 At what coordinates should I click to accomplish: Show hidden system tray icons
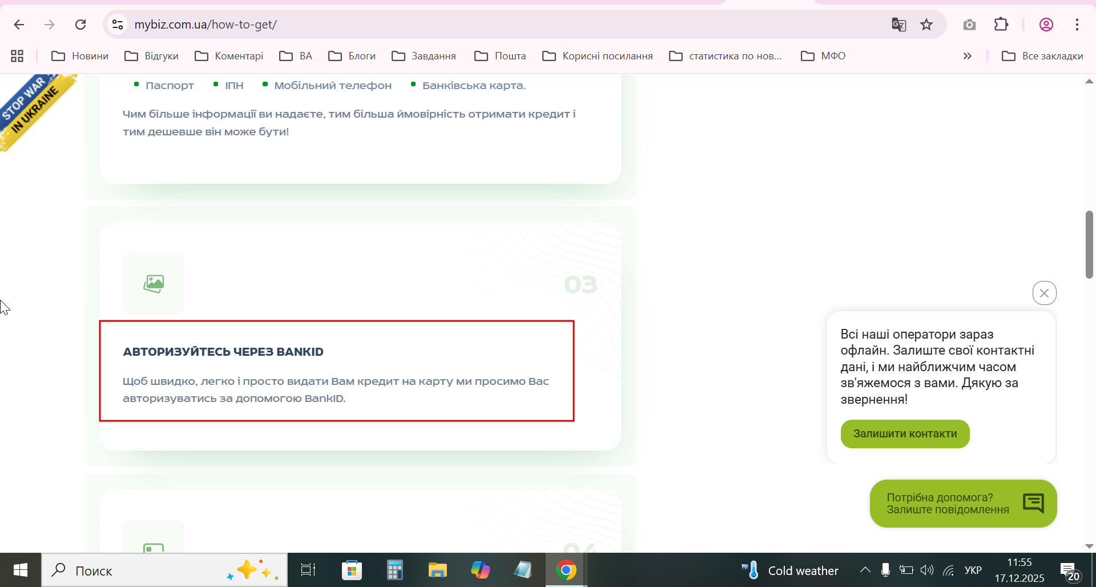point(865,570)
